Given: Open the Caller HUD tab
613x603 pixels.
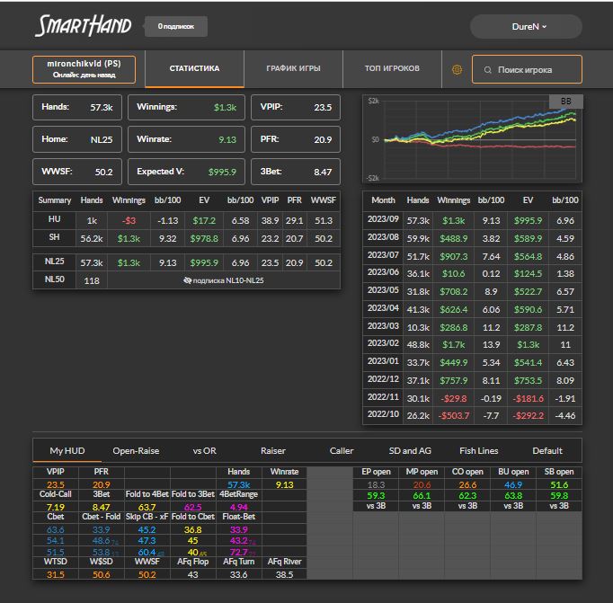Looking at the screenshot, I should pos(342,450).
